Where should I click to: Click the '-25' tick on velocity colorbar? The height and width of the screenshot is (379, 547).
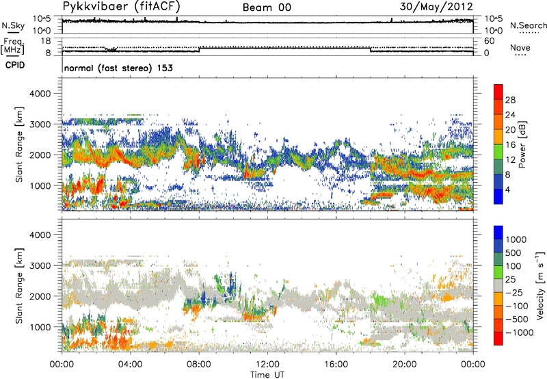[x=514, y=292]
